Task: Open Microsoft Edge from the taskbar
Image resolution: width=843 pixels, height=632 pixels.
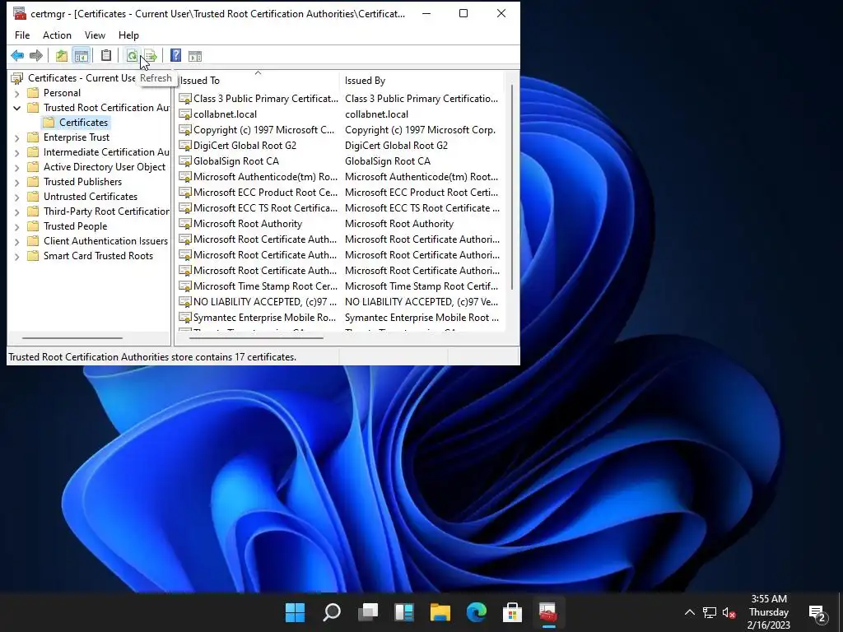Action: [477, 612]
